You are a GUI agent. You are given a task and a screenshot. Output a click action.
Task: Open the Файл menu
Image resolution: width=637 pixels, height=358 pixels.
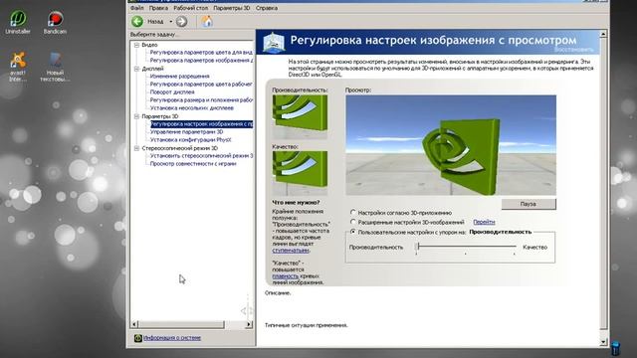tap(137, 8)
